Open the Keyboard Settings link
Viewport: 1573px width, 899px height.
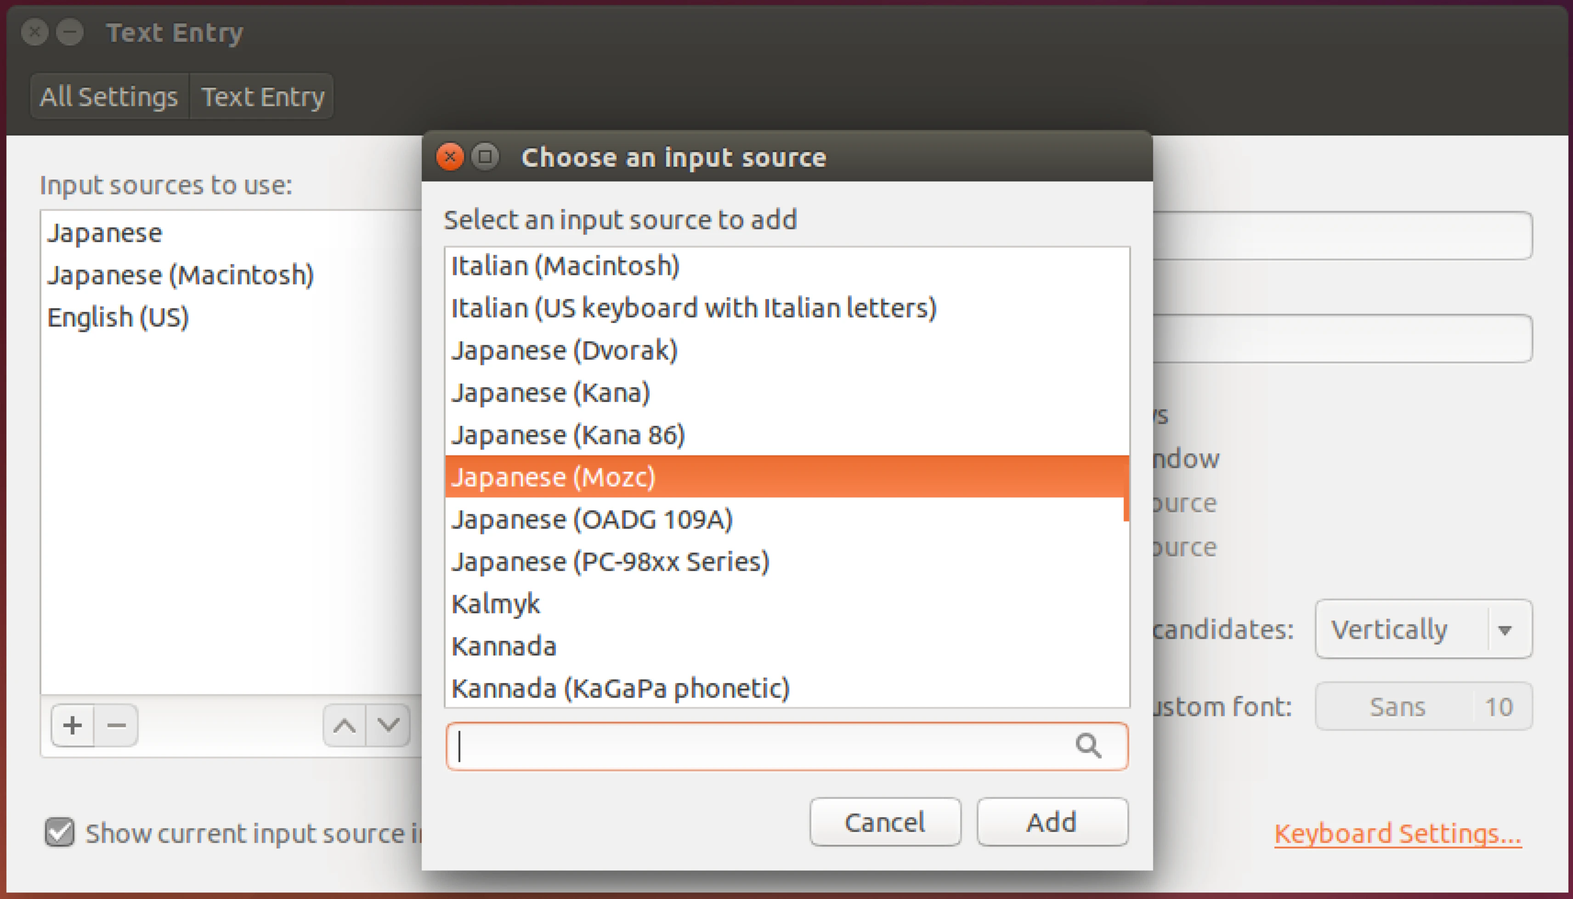(x=1398, y=834)
